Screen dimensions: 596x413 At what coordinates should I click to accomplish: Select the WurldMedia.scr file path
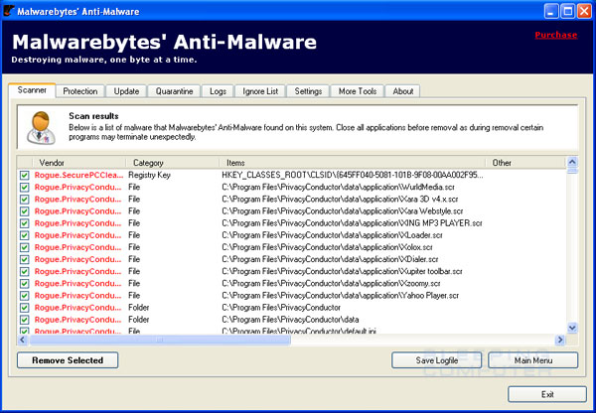339,188
